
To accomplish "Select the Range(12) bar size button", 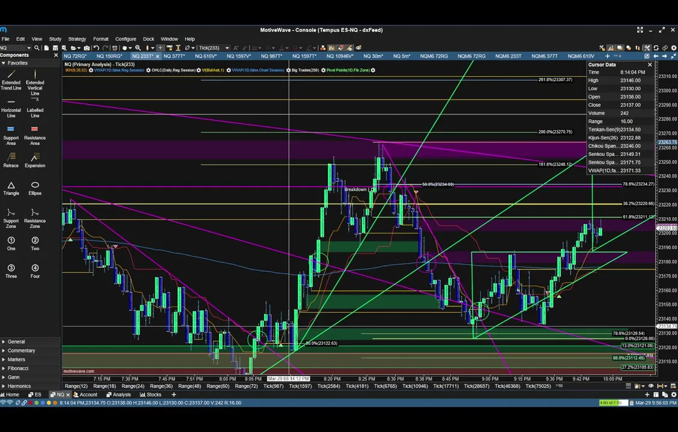I will pos(76,386).
